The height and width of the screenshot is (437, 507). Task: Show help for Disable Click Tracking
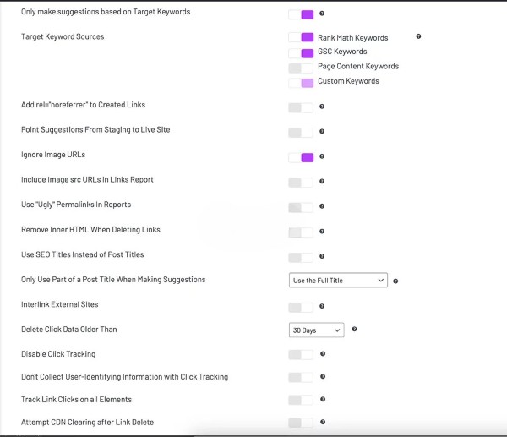coord(322,354)
